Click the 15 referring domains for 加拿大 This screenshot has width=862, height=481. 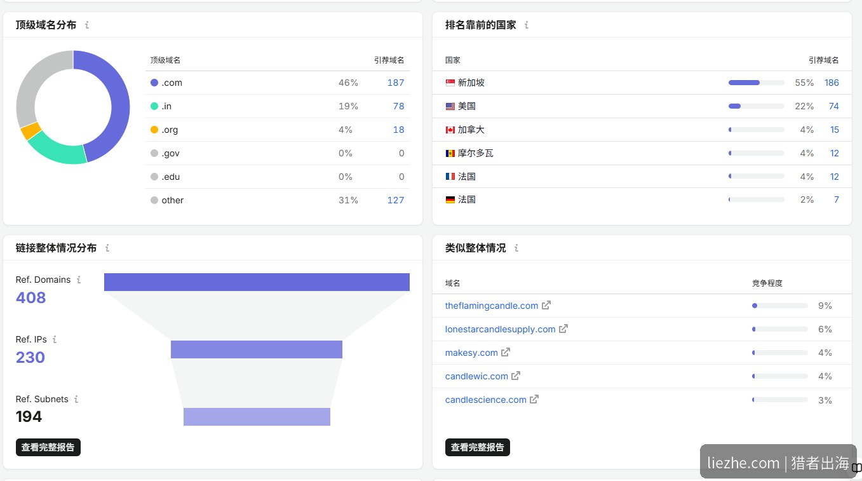[835, 130]
